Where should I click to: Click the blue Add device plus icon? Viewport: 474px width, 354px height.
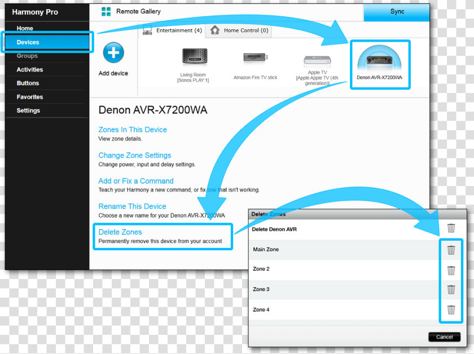[x=113, y=52]
